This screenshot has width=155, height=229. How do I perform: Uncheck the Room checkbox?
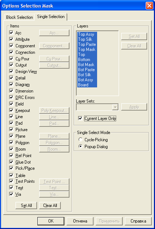11,149
